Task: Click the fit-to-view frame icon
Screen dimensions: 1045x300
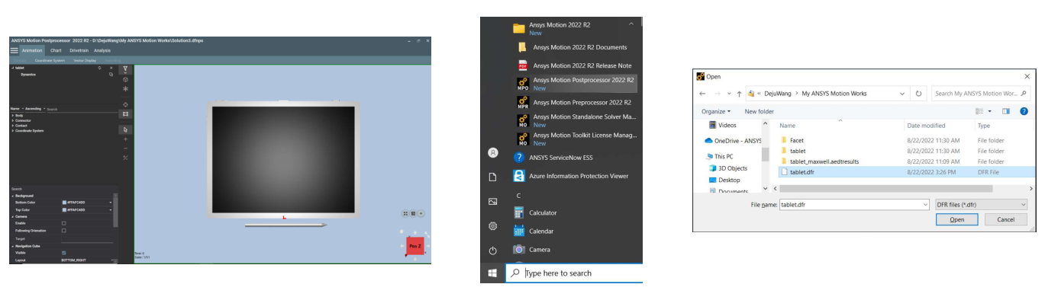Action: pyautogui.click(x=125, y=114)
